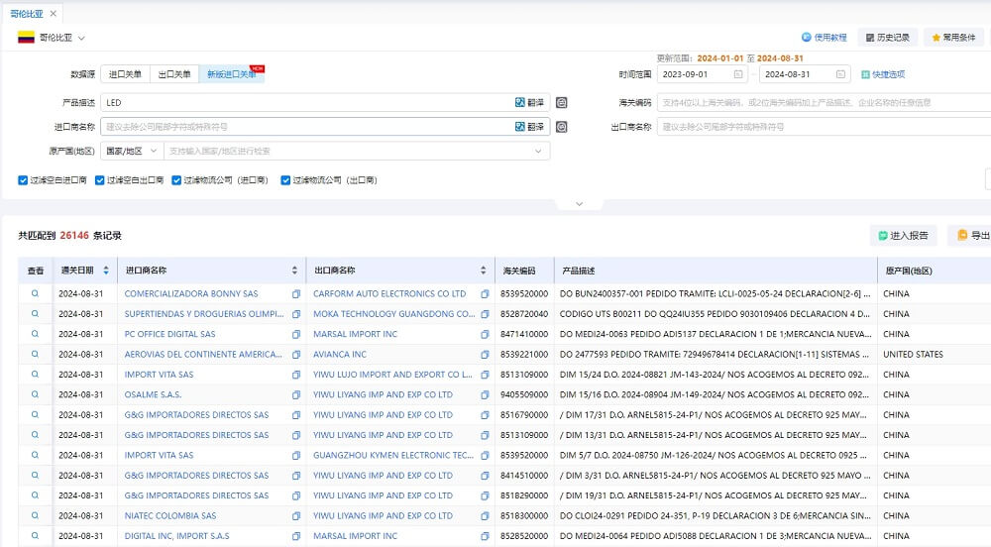Click 快捷选项 quick options link
This screenshot has width=991, height=547.
click(x=883, y=74)
